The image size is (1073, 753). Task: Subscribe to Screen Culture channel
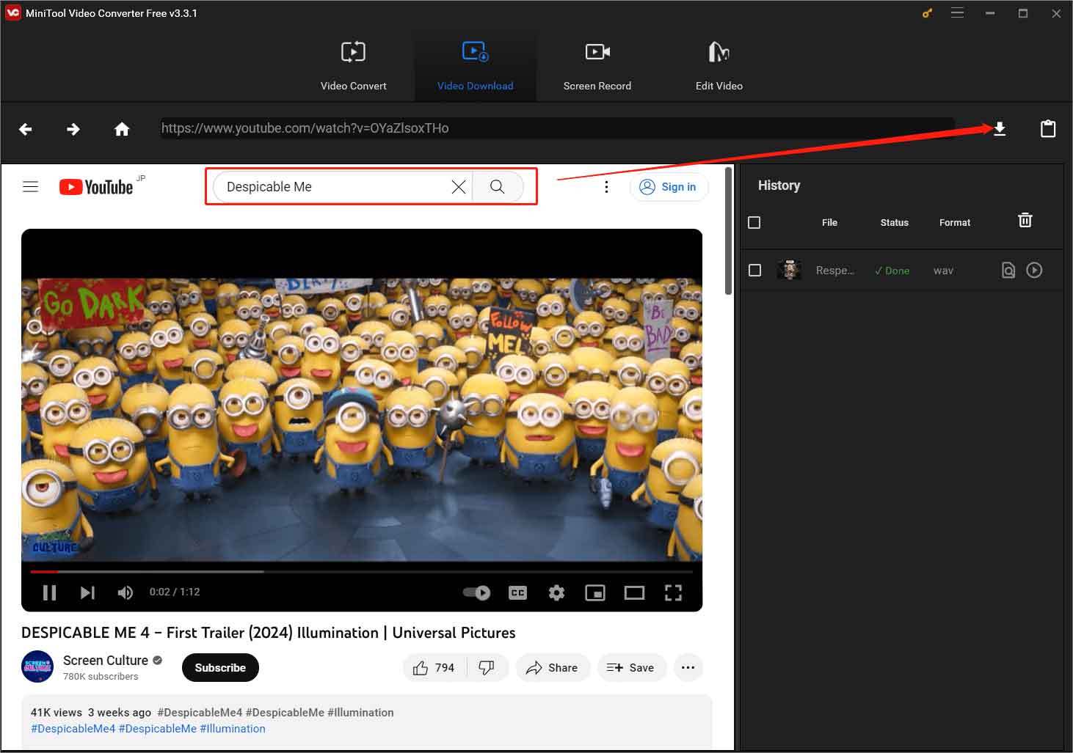pos(219,667)
